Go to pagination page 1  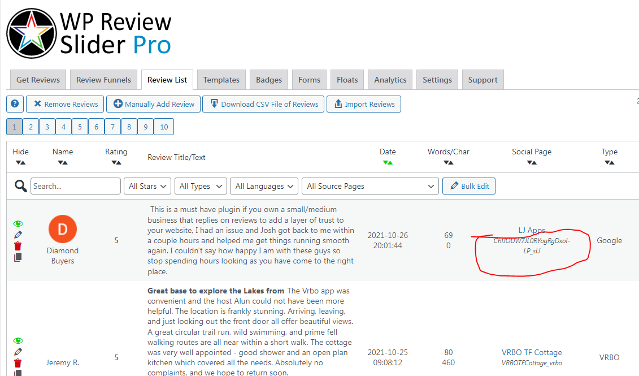click(14, 127)
